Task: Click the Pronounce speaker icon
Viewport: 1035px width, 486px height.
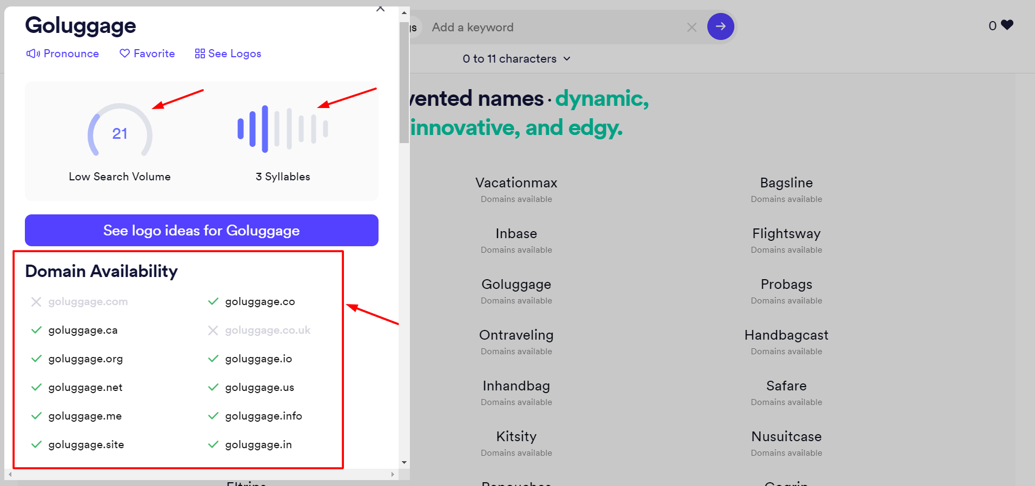Action: (x=33, y=53)
